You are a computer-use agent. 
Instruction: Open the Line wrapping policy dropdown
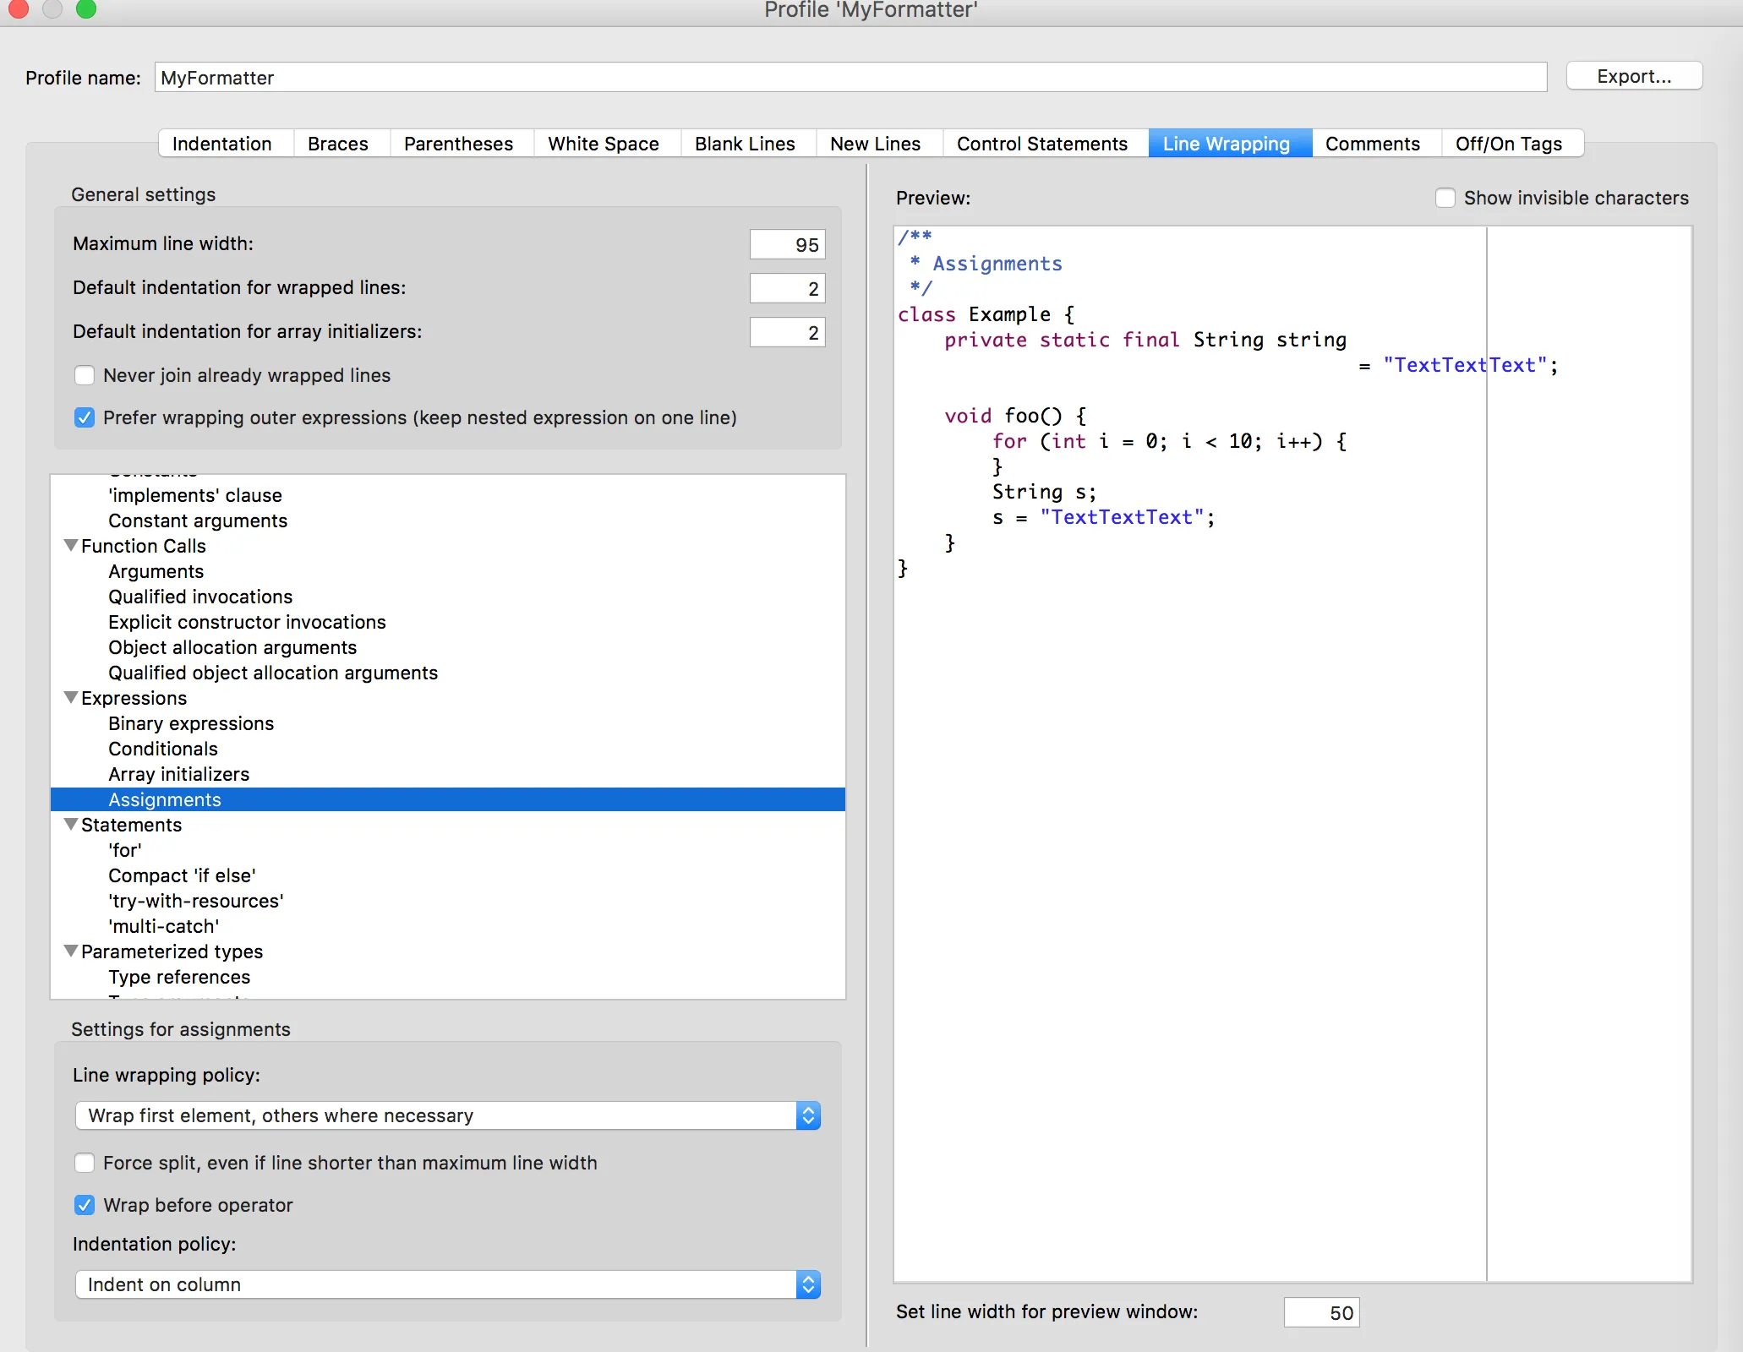point(448,1115)
